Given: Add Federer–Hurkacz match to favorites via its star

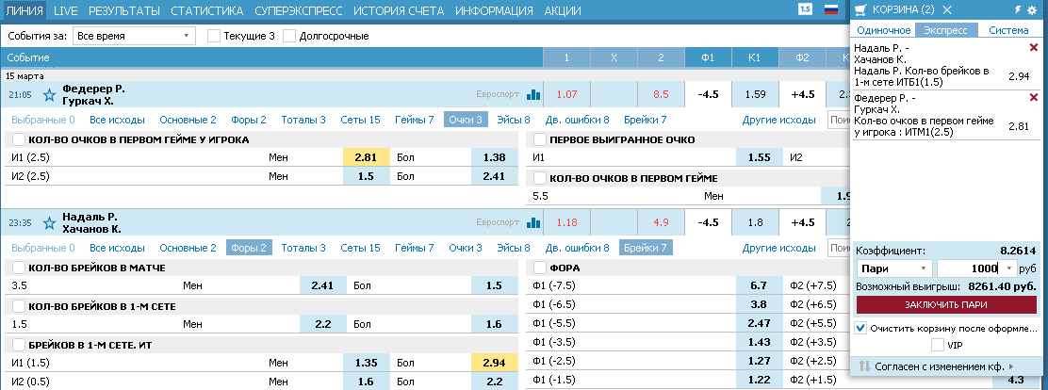Looking at the screenshot, I should pyautogui.click(x=49, y=95).
